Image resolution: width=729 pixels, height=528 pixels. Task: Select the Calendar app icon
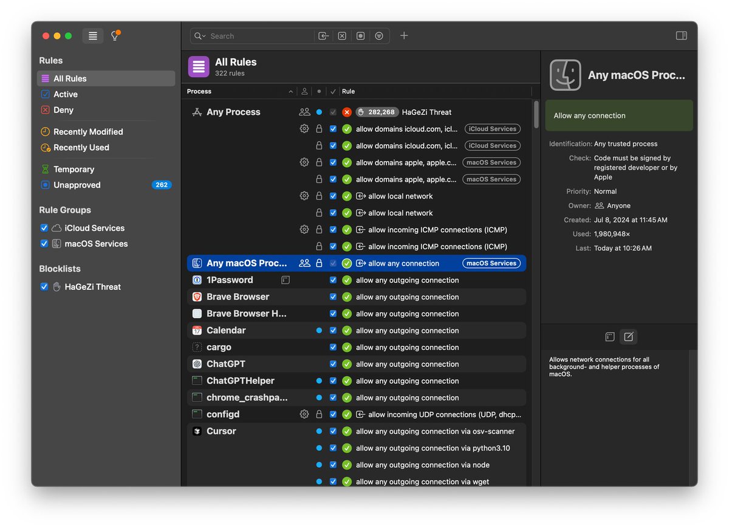tap(197, 331)
